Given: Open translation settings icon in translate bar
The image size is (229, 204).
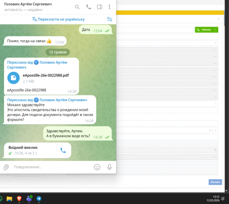Looking at the screenshot, I should [110, 19].
